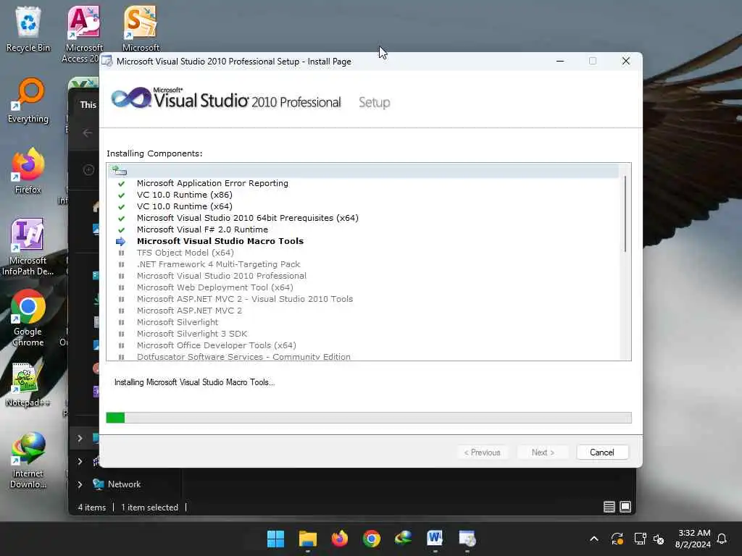Select VC 10.0 Runtime (x64) row
Screen dimensions: 742x556
coord(185,206)
